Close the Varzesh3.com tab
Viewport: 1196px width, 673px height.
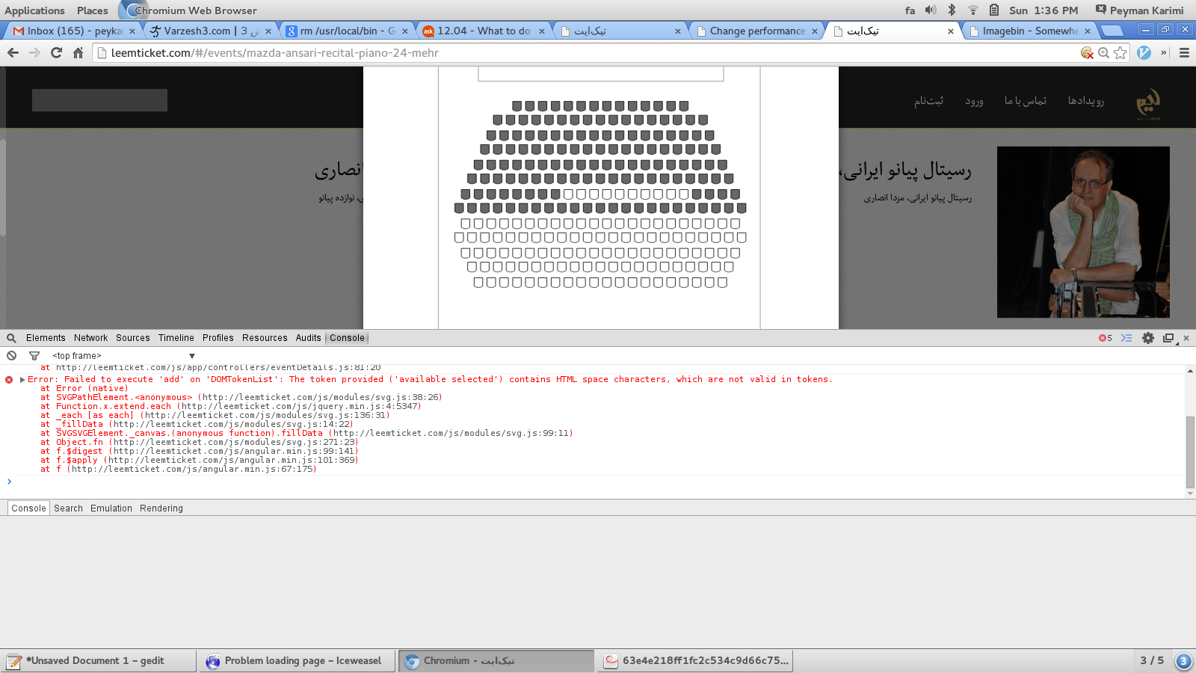tap(268, 31)
